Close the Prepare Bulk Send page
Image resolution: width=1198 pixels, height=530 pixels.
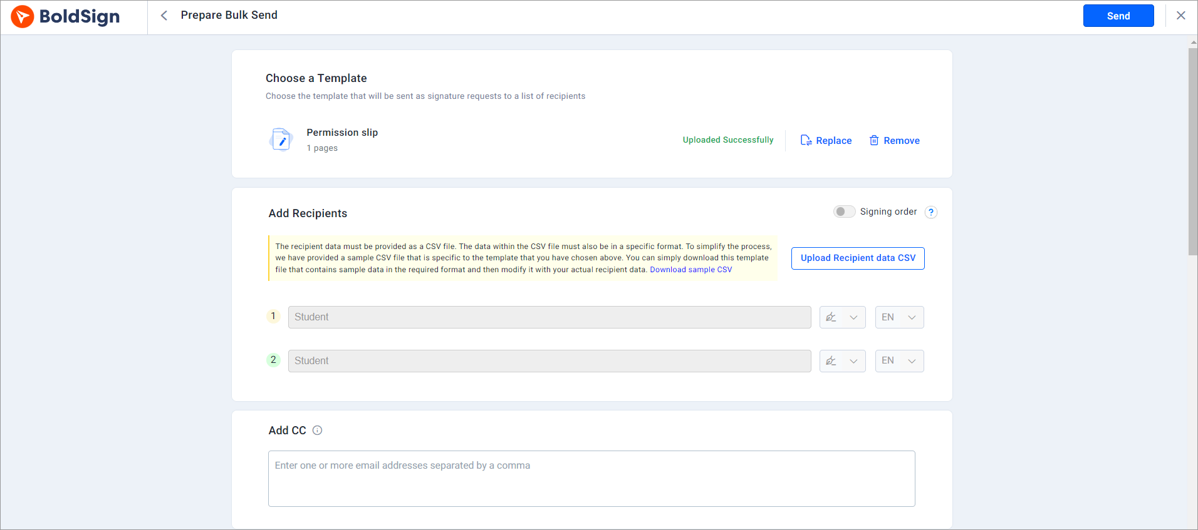pyautogui.click(x=1181, y=16)
